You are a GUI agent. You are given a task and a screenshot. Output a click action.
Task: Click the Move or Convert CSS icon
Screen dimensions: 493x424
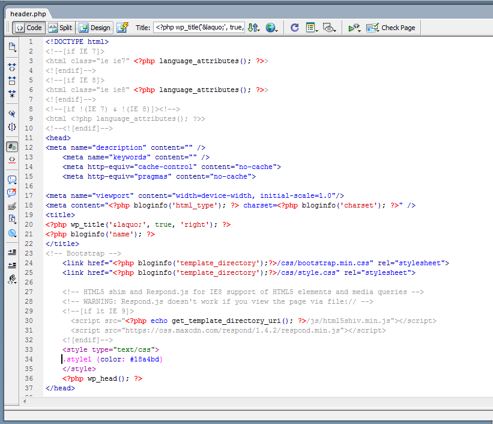click(12, 233)
